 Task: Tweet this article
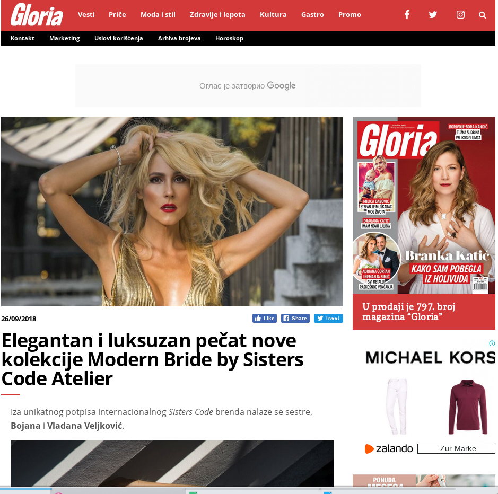(328, 318)
